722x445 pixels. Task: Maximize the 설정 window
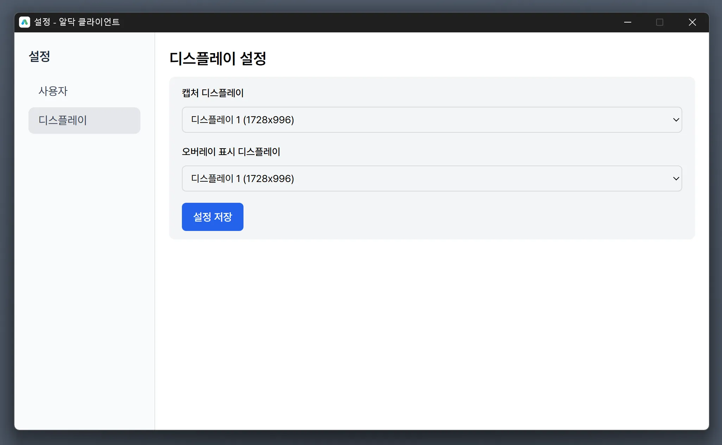coord(660,22)
